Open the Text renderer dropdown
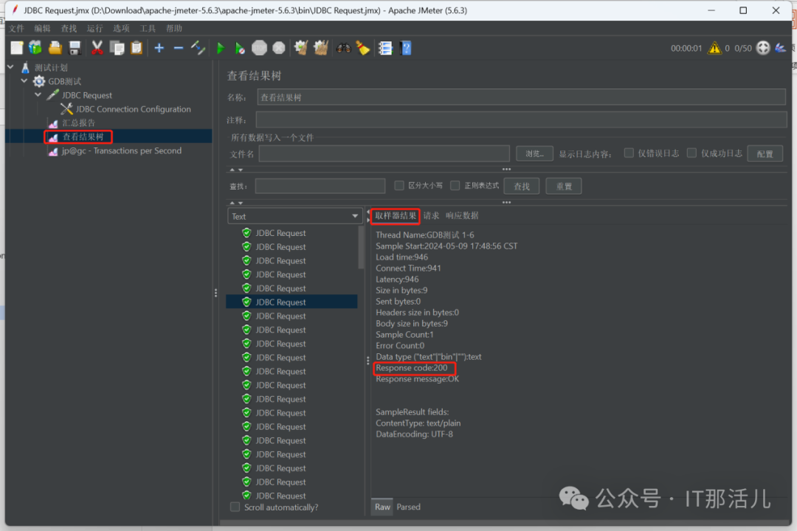 coord(294,216)
